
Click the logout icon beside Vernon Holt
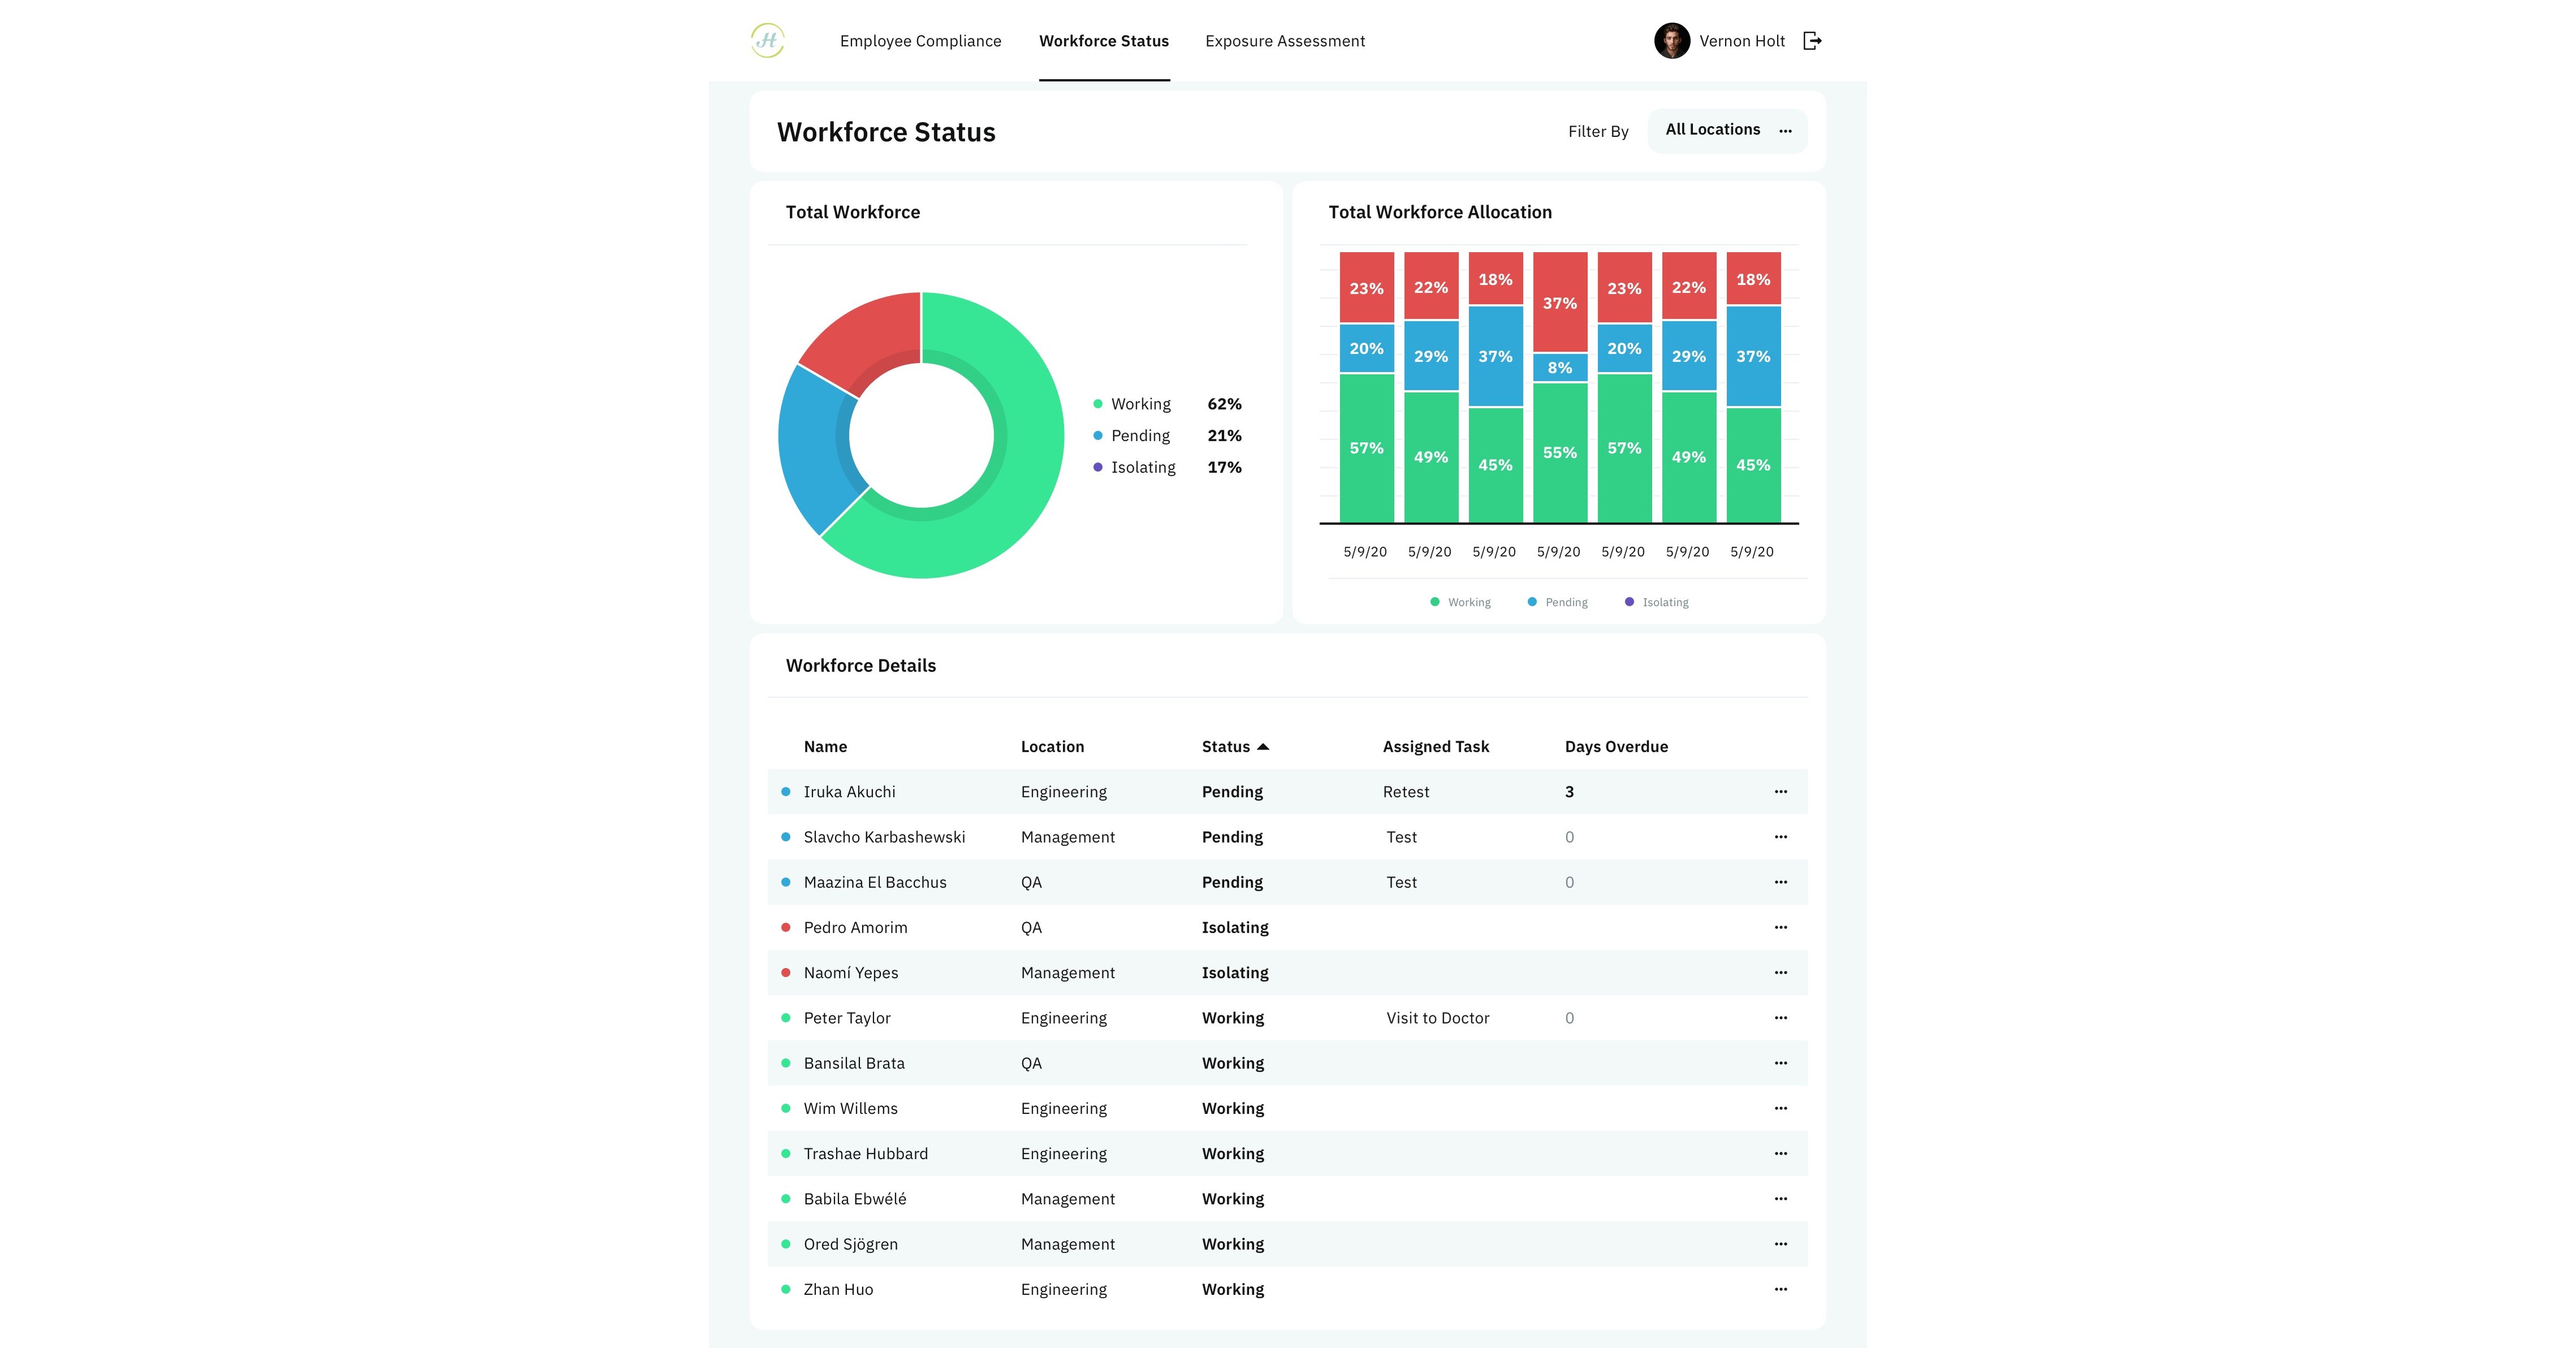[x=1811, y=41]
